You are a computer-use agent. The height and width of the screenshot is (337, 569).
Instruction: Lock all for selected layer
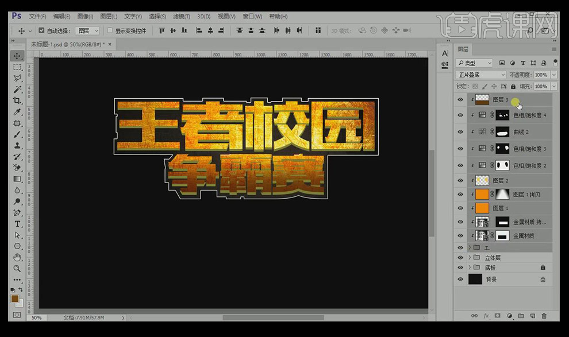point(513,86)
